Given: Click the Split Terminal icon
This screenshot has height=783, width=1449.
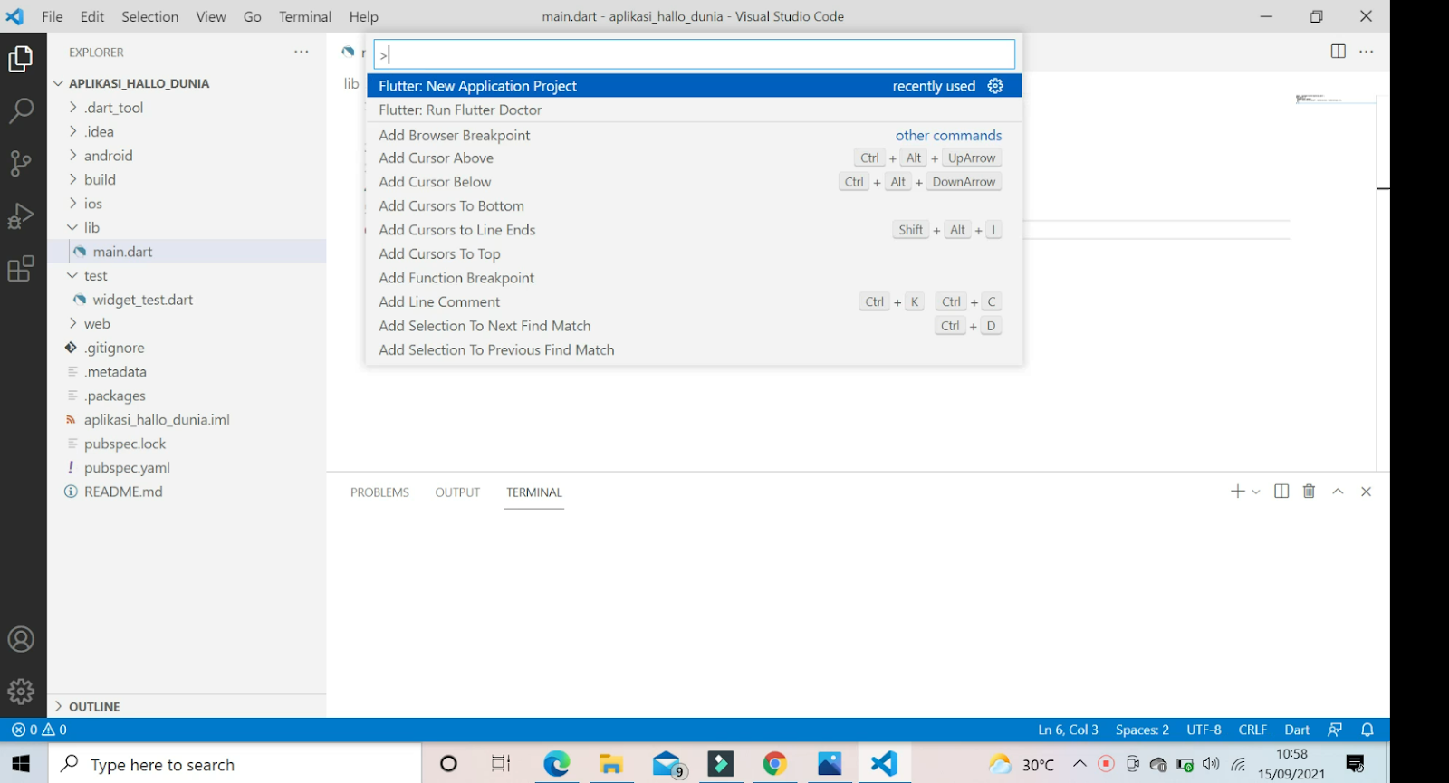Looking at the screenshot, I should click(1281, 492).
